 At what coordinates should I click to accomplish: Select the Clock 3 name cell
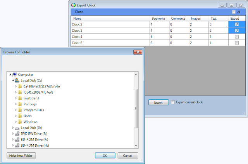coord(110,31)
